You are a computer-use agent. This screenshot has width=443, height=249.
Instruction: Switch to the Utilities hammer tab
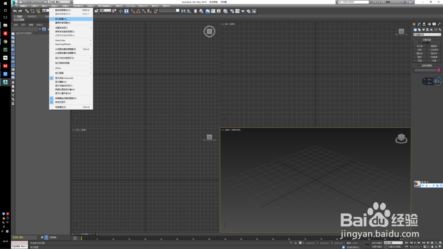[439, 24]
